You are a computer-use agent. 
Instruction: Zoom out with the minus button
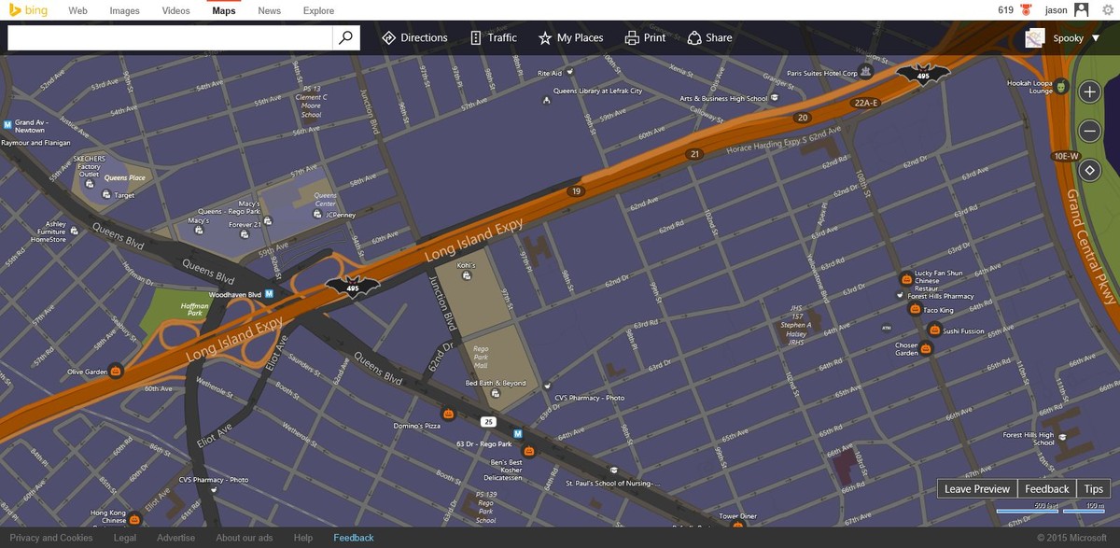click(x=1089, y=131)
